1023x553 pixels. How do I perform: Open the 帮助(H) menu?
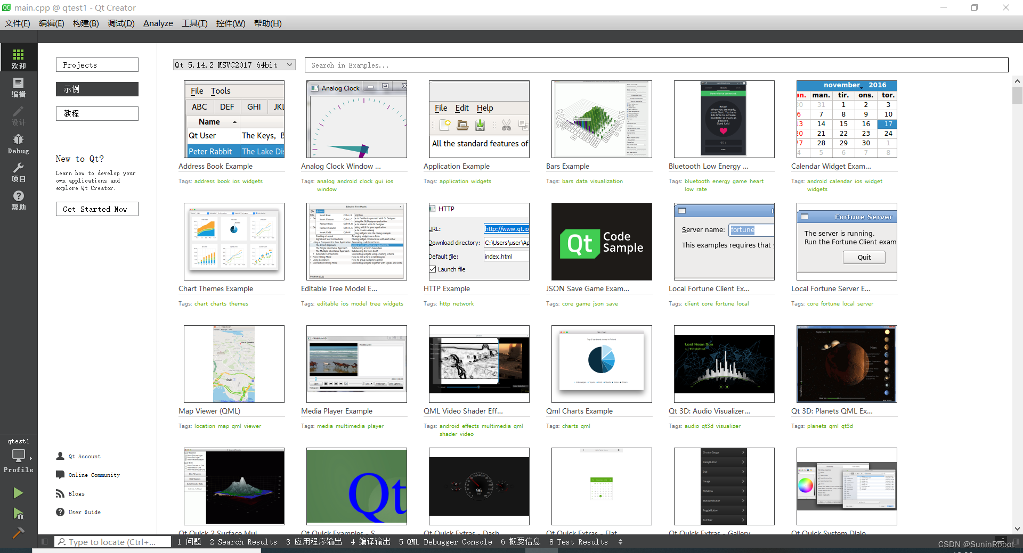[267, 23]
